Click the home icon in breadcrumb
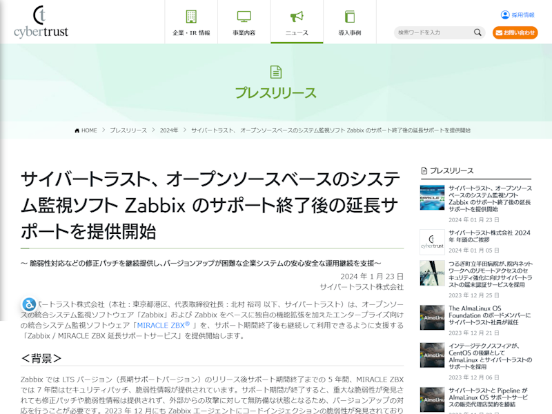This screenshot has height=414, width=552. [77, 130]
